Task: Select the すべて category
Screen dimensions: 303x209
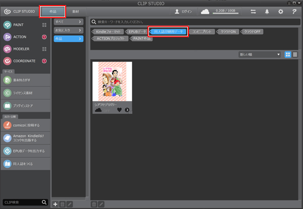Action: click(69, 22)
